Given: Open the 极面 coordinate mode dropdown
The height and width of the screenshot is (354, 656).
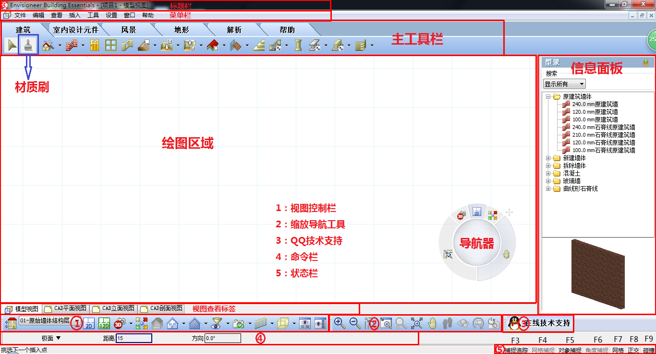Looking at the screenshot, I should pyautogui.click(x=51, y=338).
